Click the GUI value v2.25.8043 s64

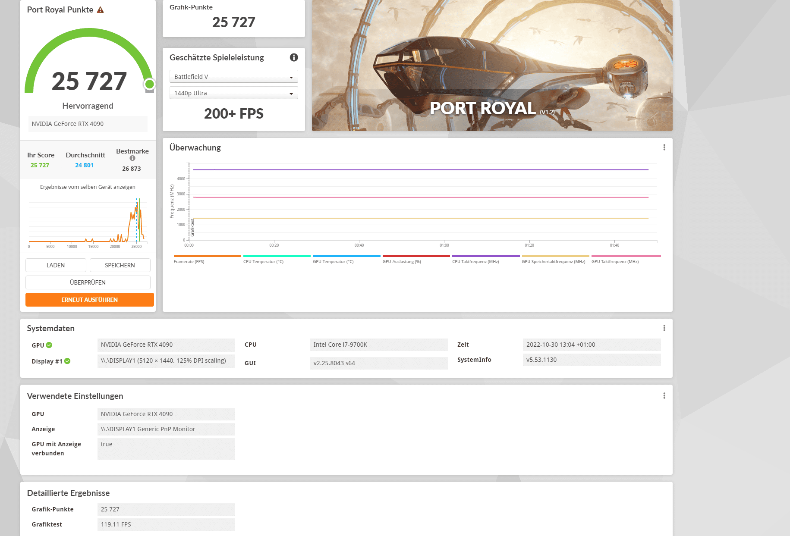[379, 363]
